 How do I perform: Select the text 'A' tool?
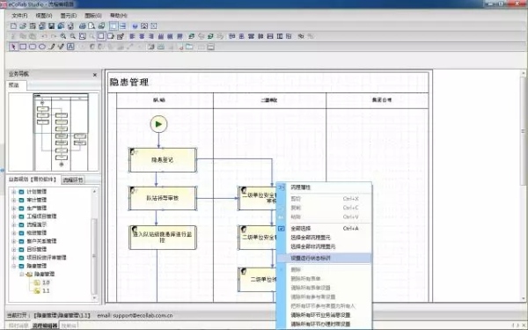pos(70,47)
